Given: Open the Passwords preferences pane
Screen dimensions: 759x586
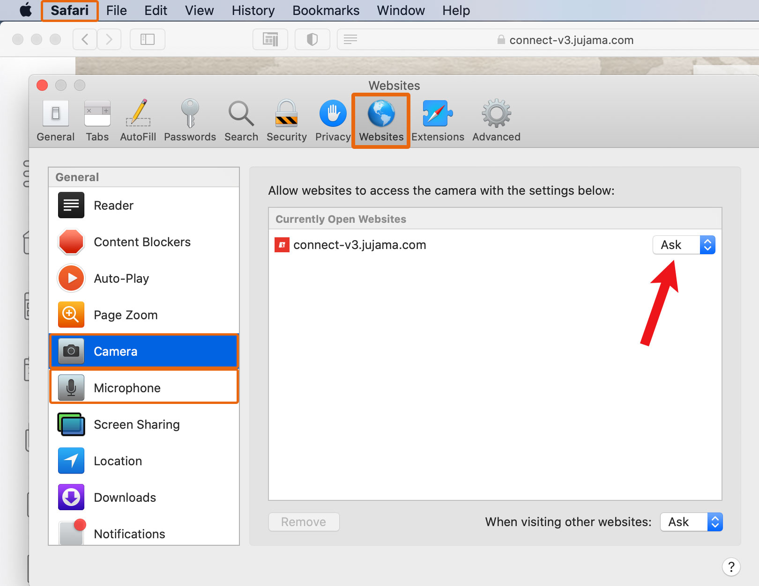Looking at the screenshot, I should pyautogui.click(x=190, y=121).
